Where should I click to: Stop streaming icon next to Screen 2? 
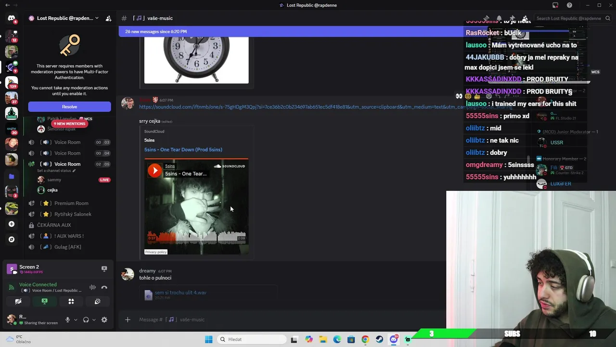coord(104,268)
